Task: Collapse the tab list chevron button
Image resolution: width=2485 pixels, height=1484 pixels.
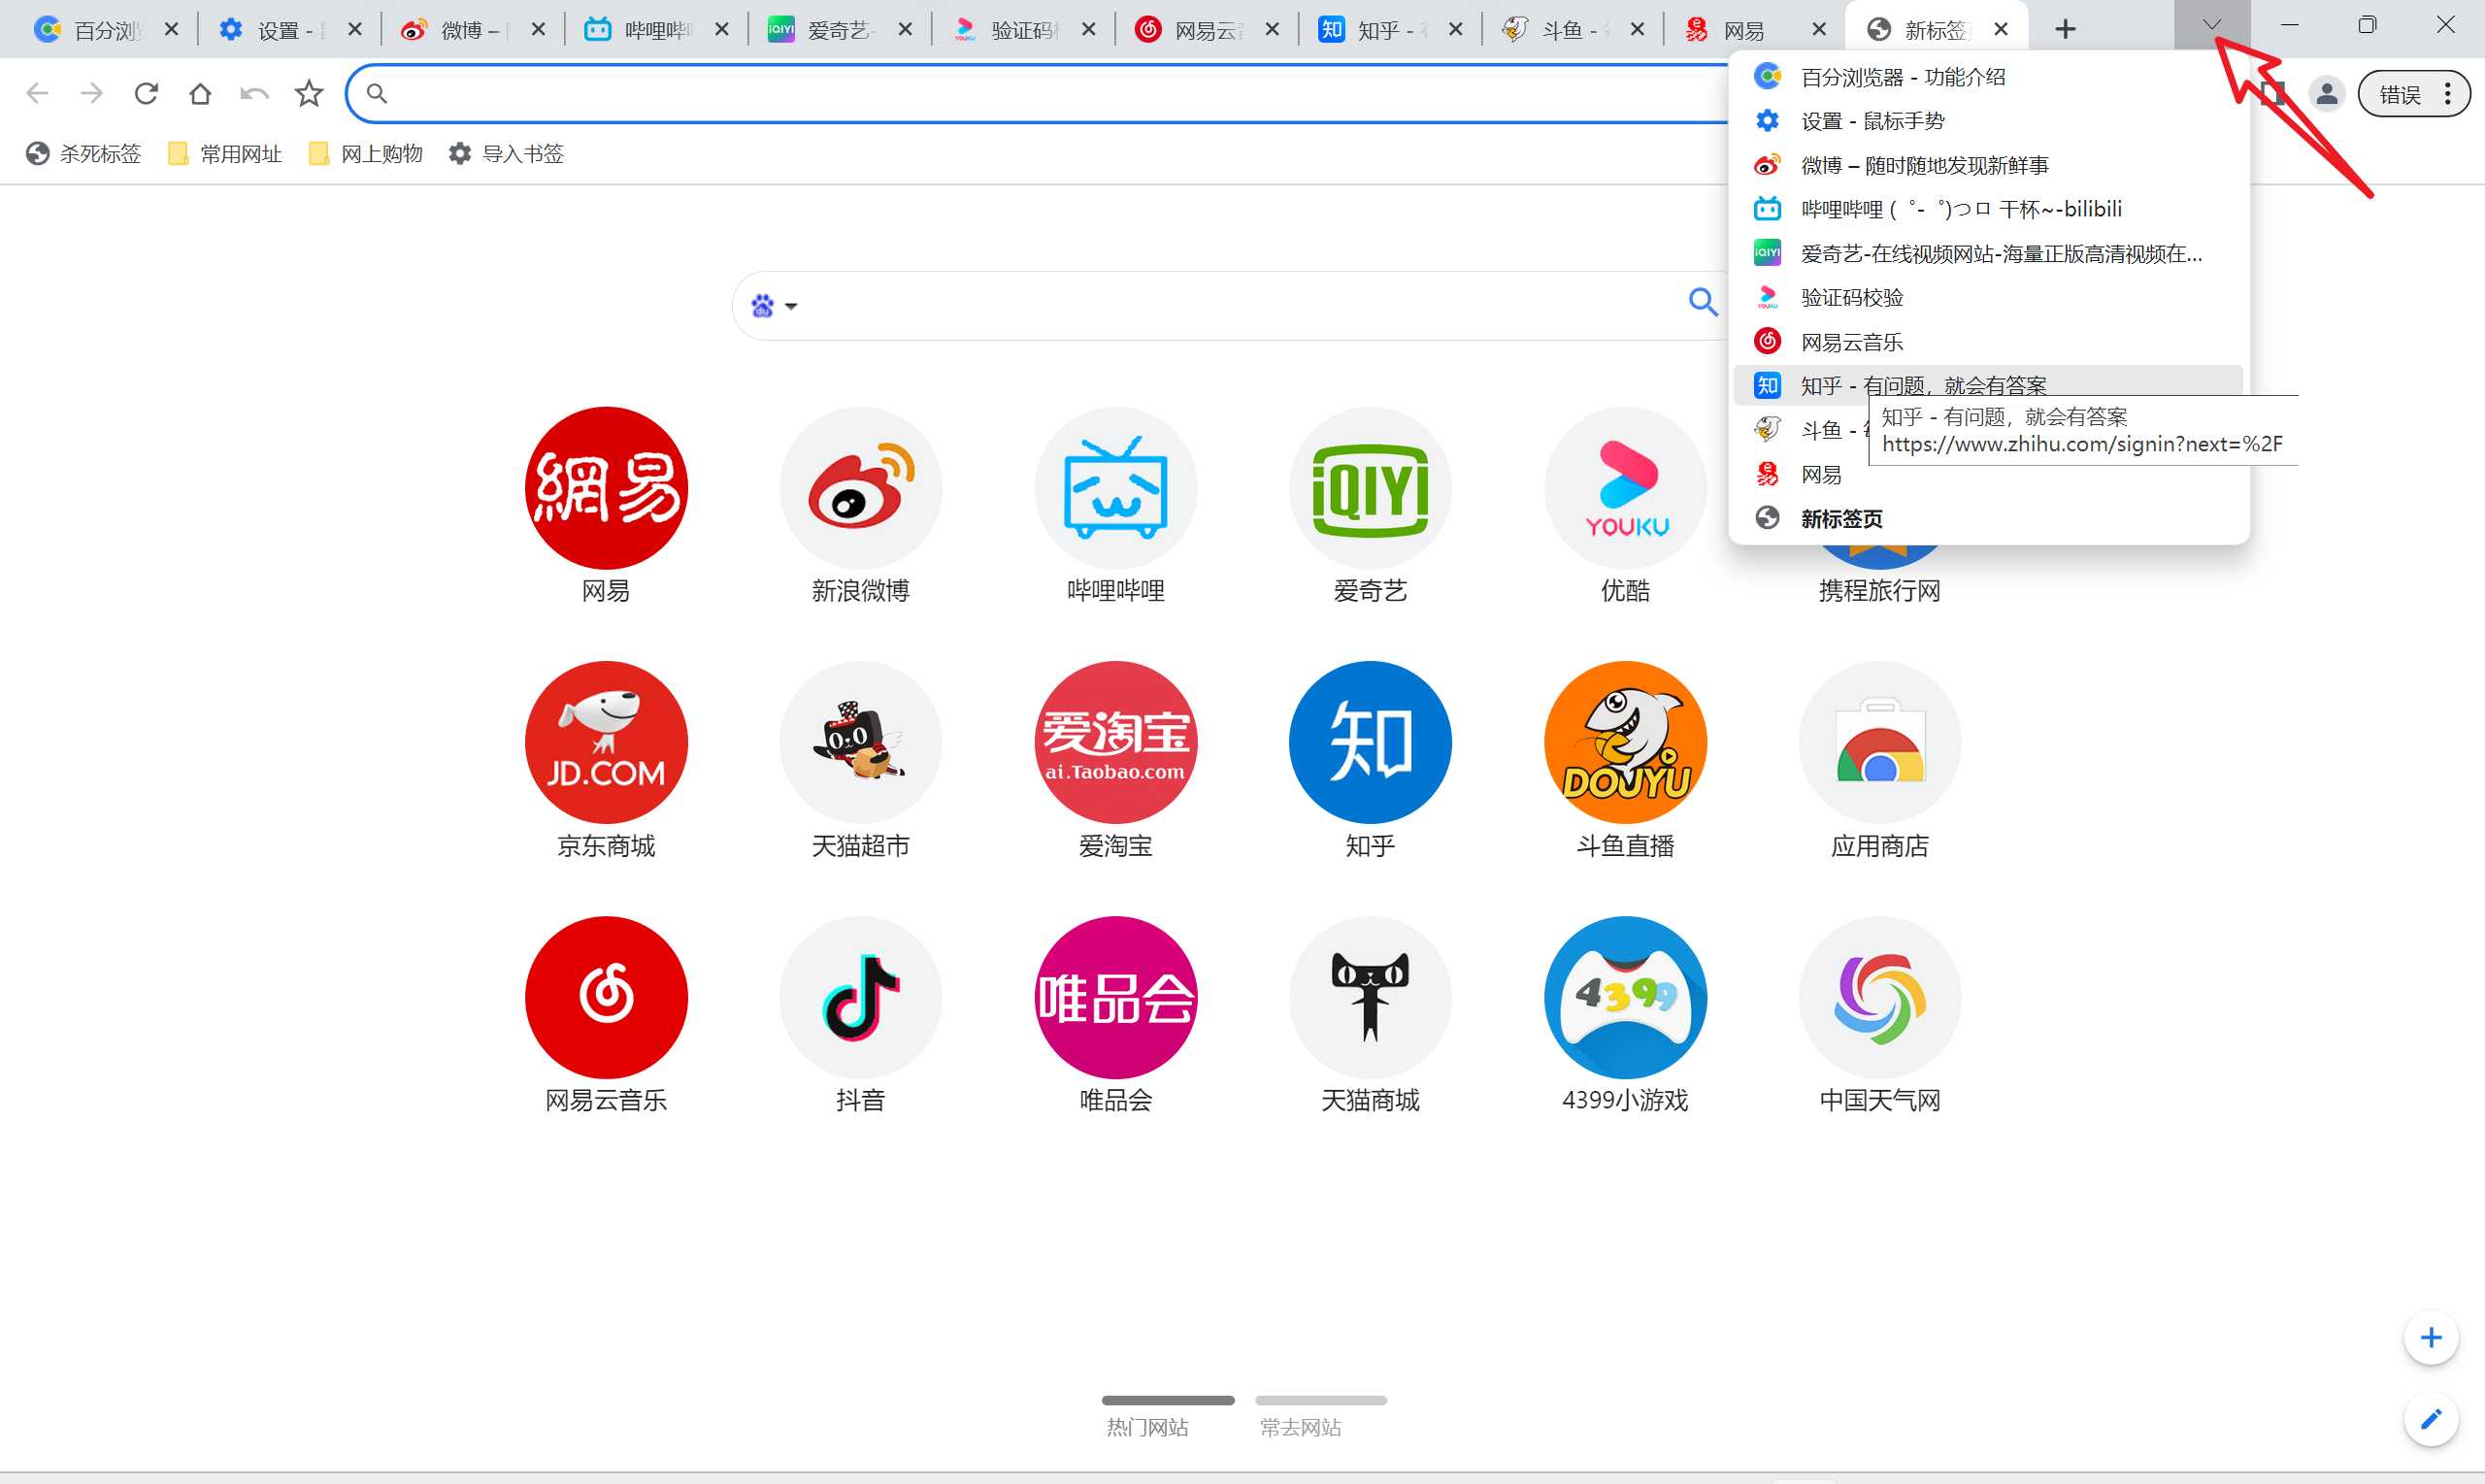Action: click(x=2212, y=25)
